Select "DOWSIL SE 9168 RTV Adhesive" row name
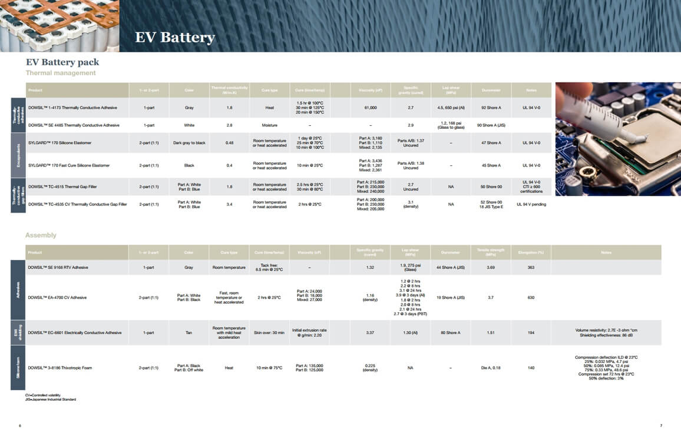The width and height of the screenshot is (681, 437). [58, 268]
